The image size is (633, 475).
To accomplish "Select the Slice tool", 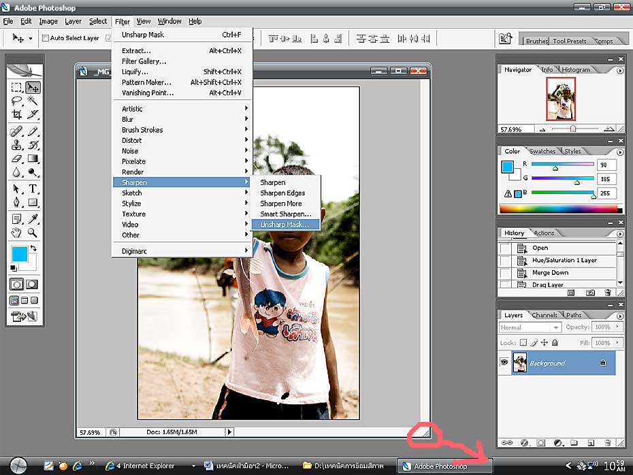I will click(33, 114).
